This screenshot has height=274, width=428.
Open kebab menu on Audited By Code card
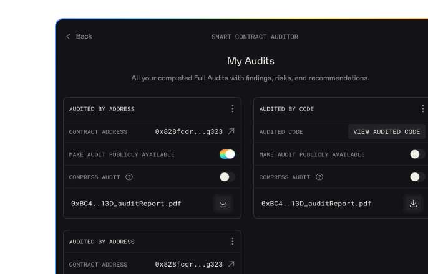[x=423, y=109]
